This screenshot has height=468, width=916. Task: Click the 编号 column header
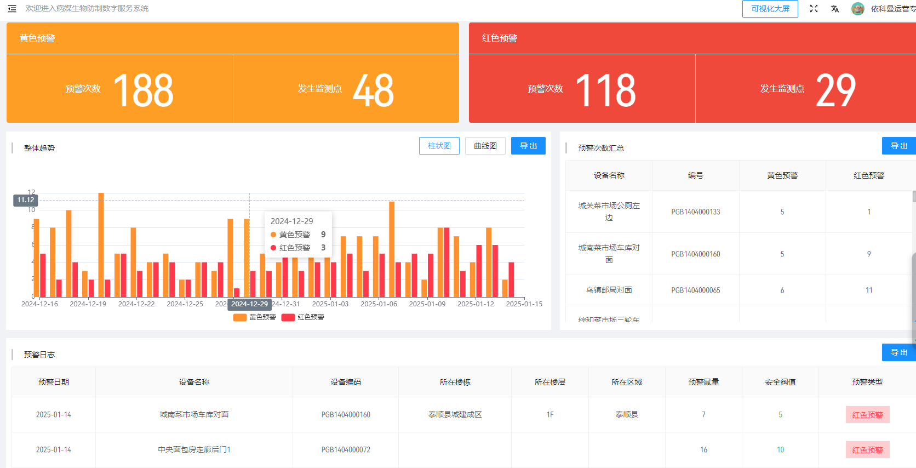(x=696, y=175)
